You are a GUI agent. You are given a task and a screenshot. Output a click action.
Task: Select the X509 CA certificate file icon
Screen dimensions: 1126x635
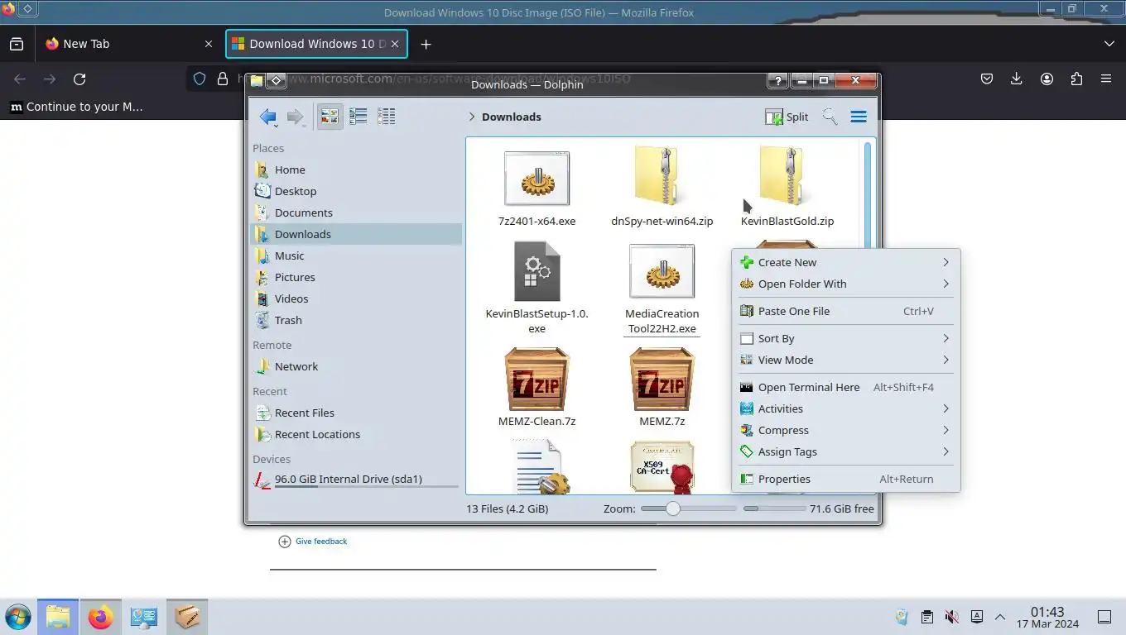tap(662, 467)
